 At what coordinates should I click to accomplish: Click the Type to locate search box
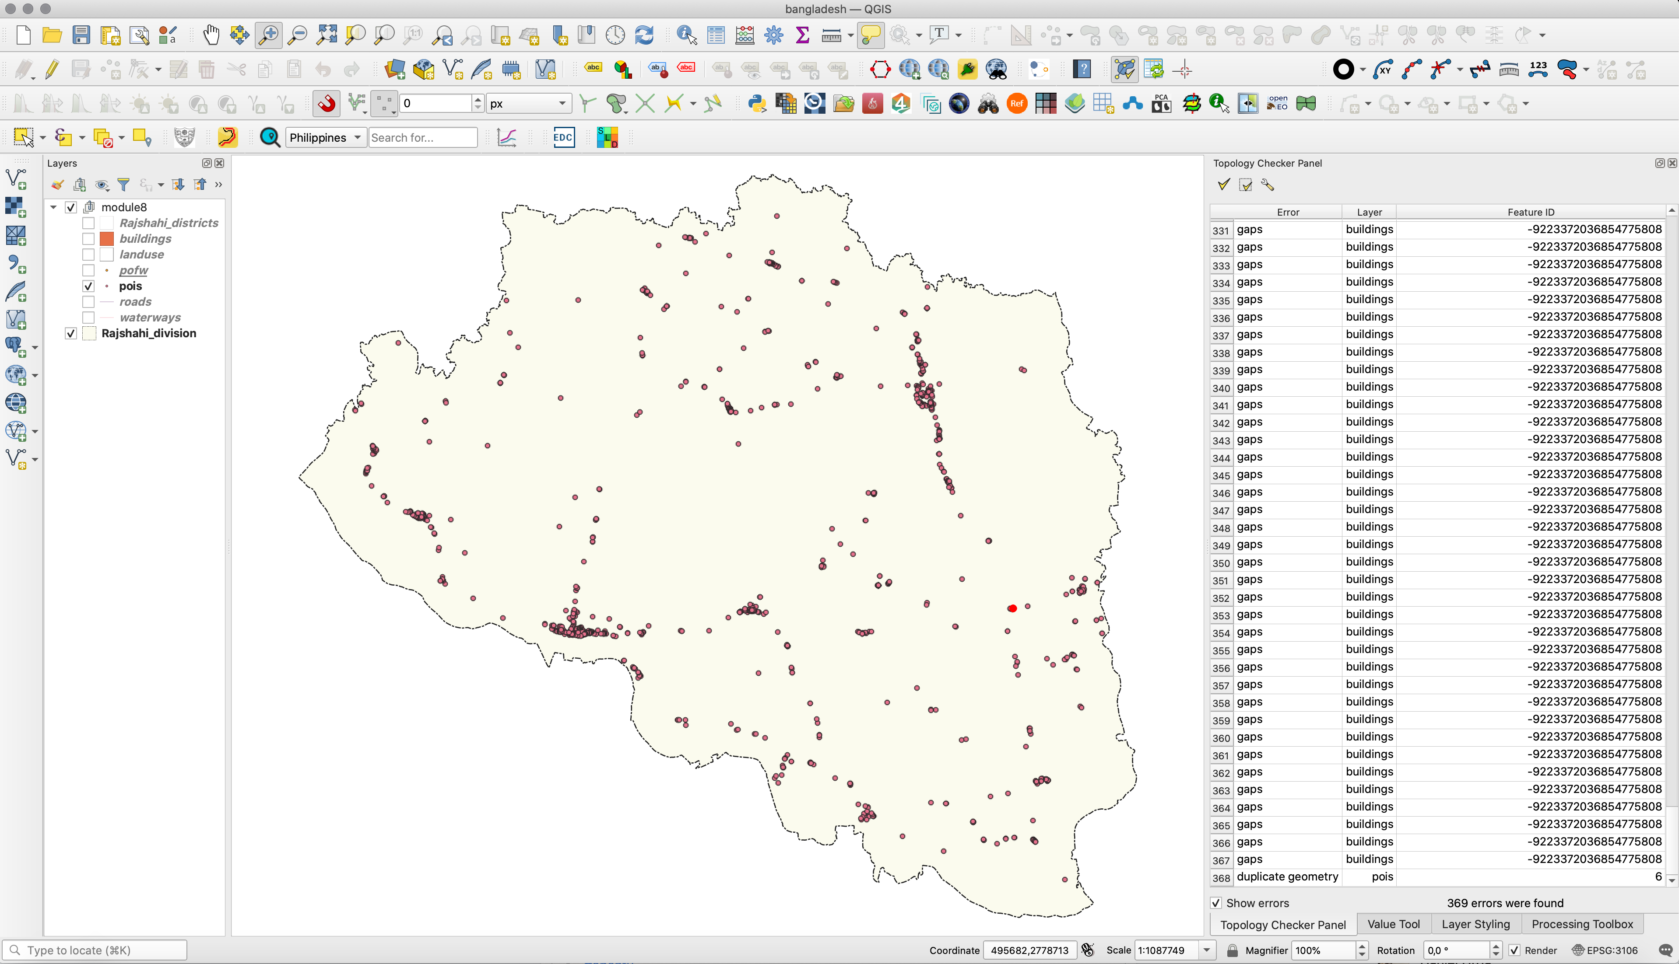95,950
